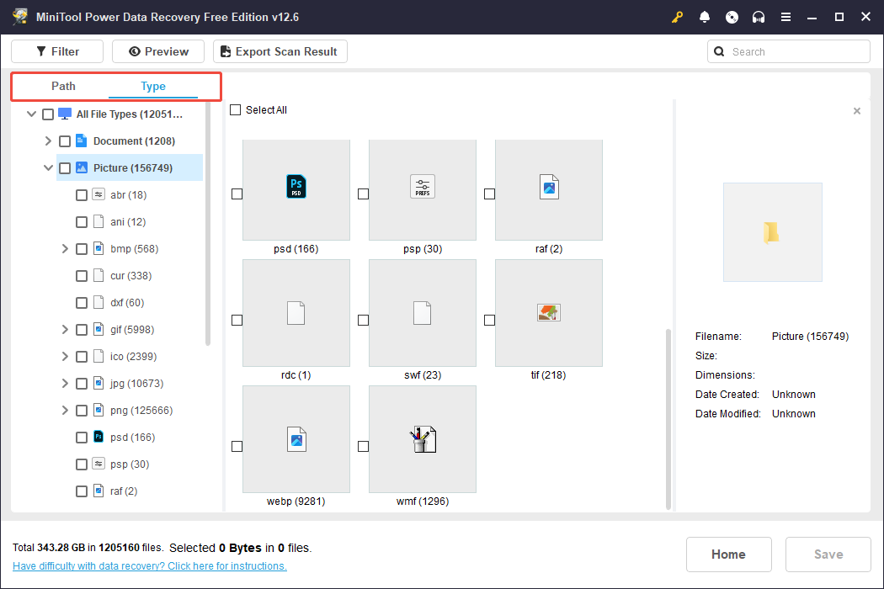Click the key upgrade icon in title bar
884x589 pixels.
[678, 17]
